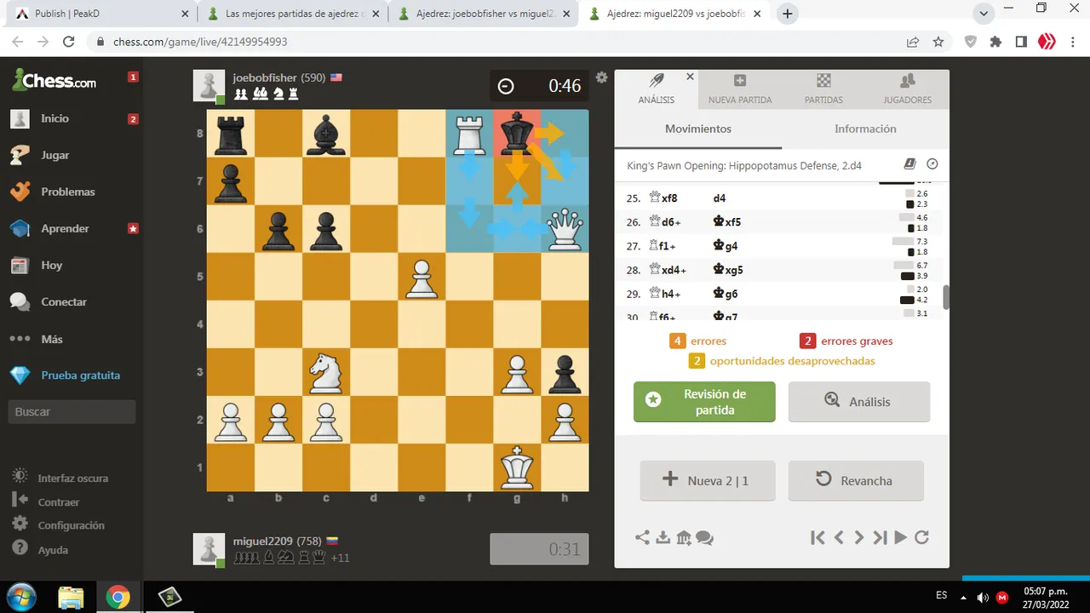
Task: Switch to Análisis tab
Action: point(657,89)
